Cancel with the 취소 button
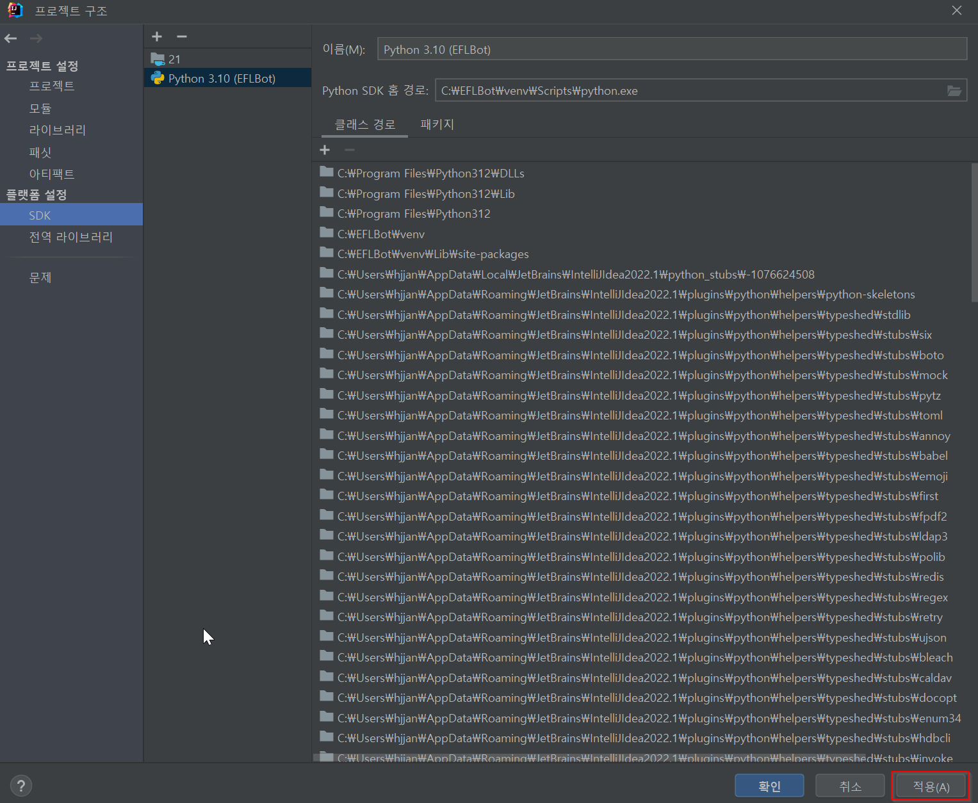978x803 pixels. point(850,786)
